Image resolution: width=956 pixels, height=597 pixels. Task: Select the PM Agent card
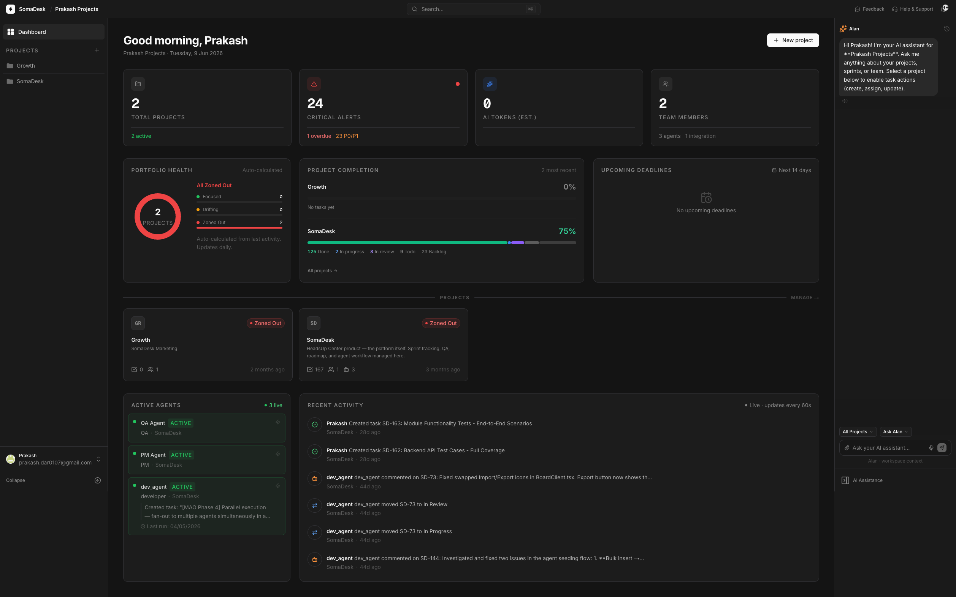click(x=207, y=460)
